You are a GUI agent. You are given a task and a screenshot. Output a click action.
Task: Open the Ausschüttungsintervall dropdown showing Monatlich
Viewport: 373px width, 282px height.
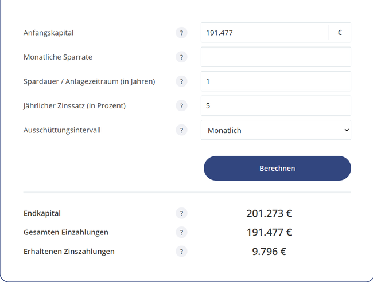click(x=276, y=130)
